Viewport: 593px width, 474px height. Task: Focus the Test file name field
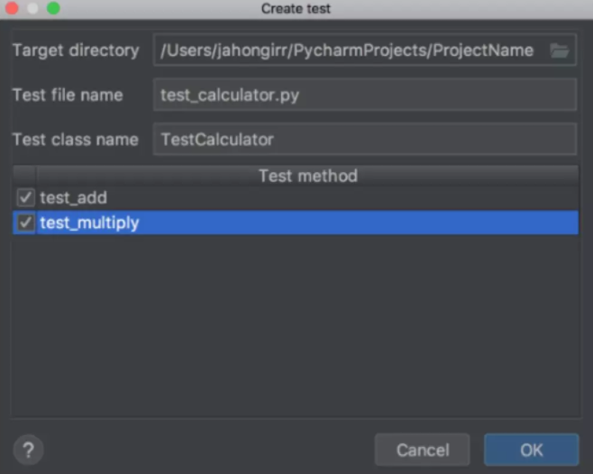click(365, 95)
